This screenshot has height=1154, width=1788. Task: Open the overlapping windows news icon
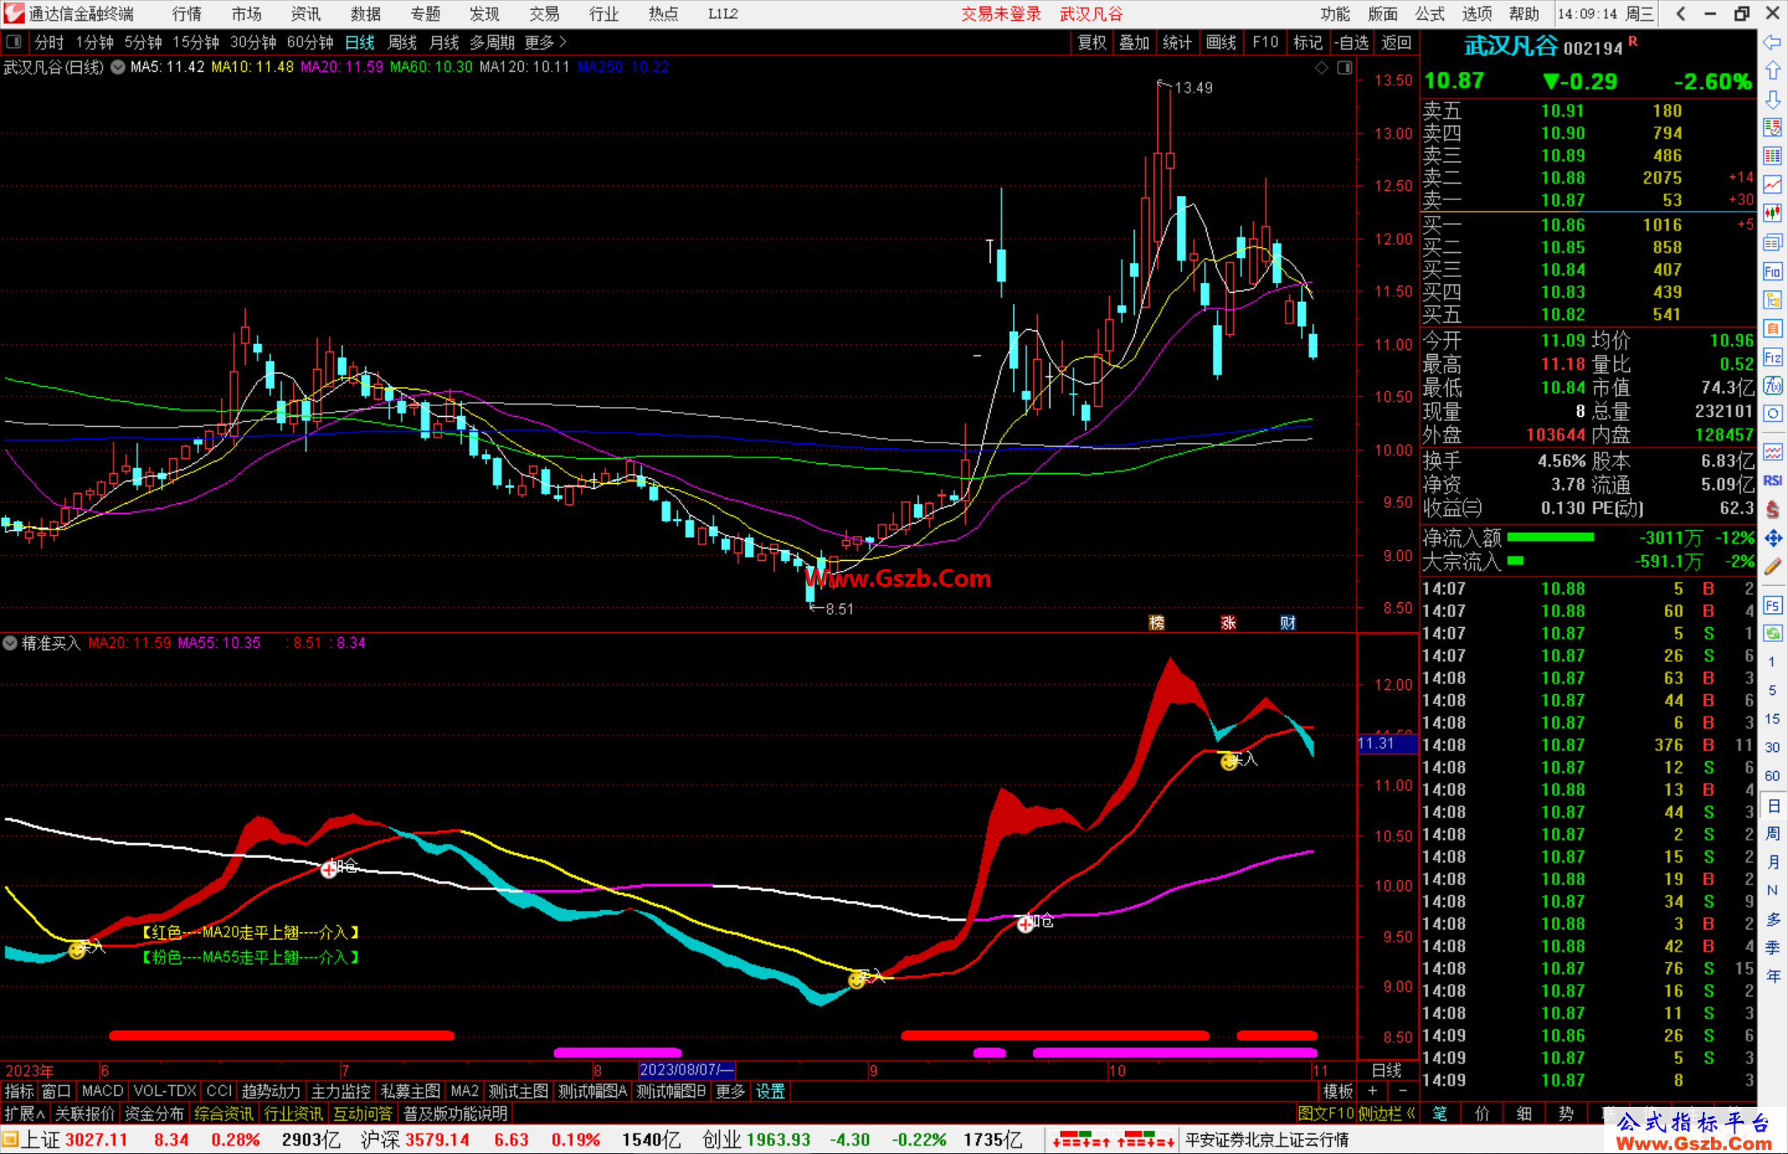pyautogui.click(x=1772, y=242)
